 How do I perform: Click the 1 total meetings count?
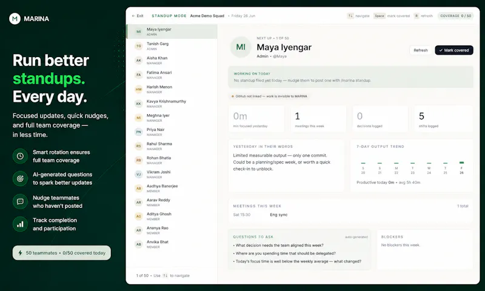coord(463,206)
